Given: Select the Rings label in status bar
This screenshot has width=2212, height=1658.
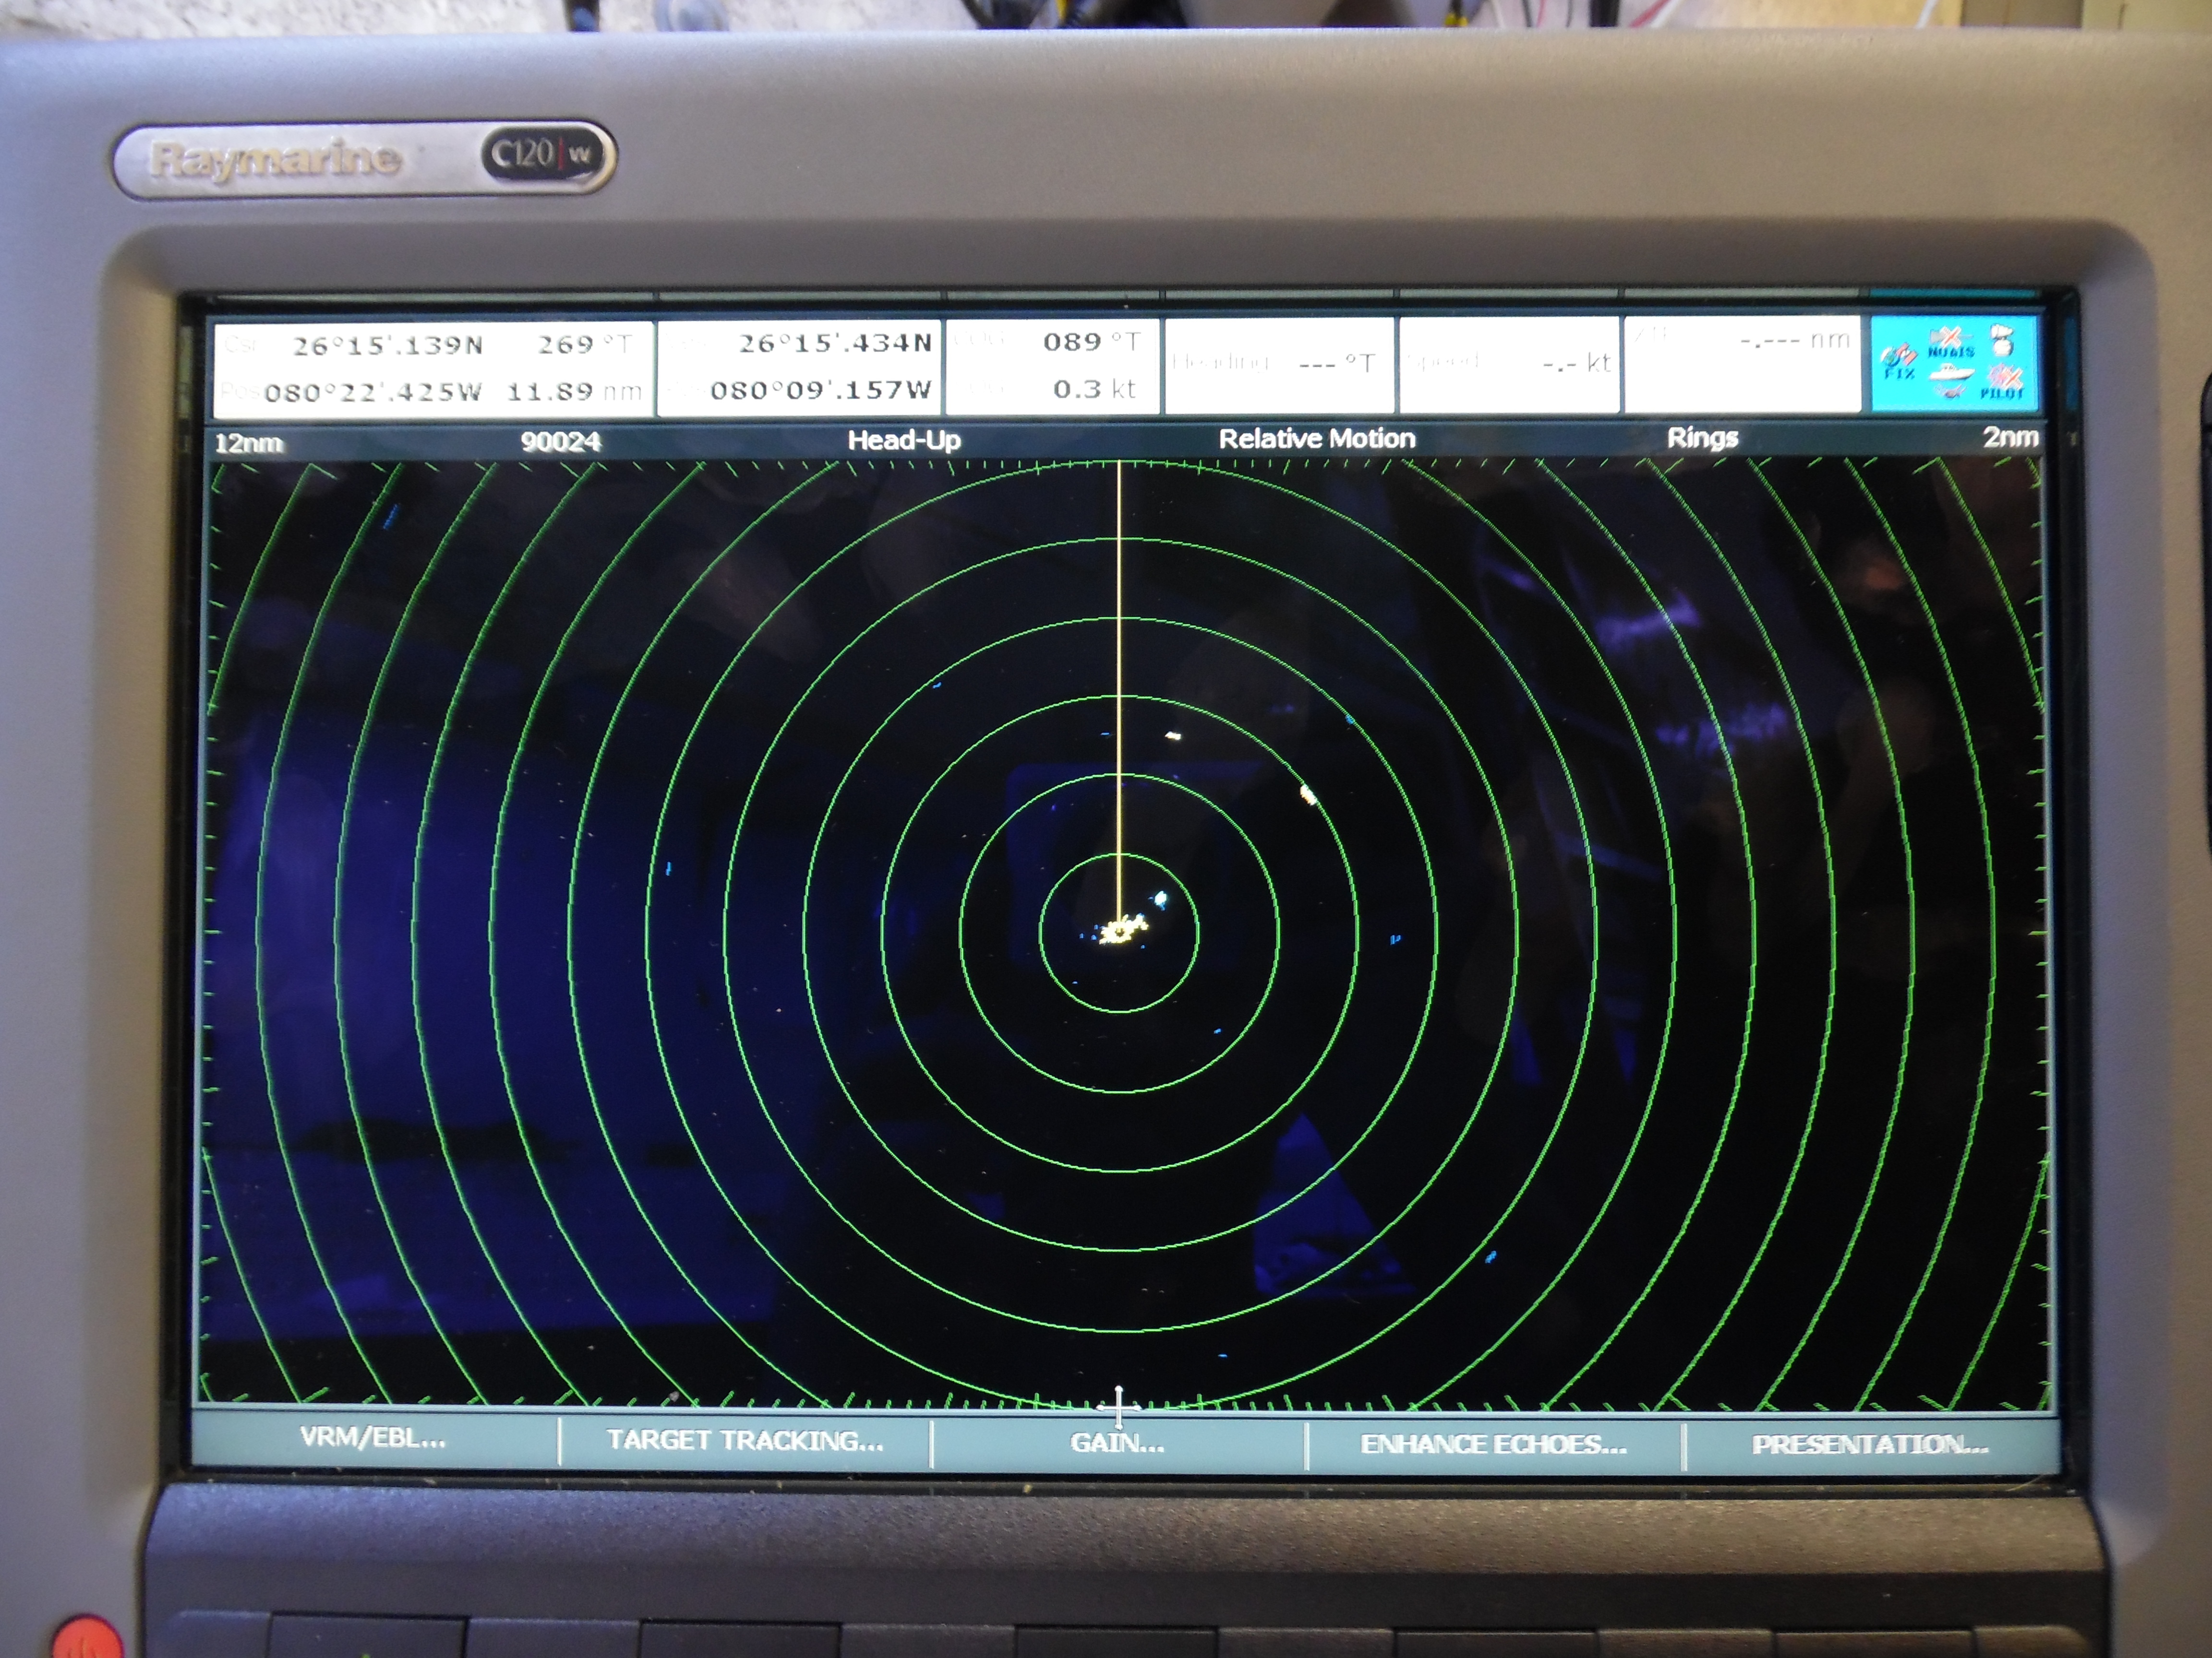Looking at the screenshot, I should pos(1702,438).
